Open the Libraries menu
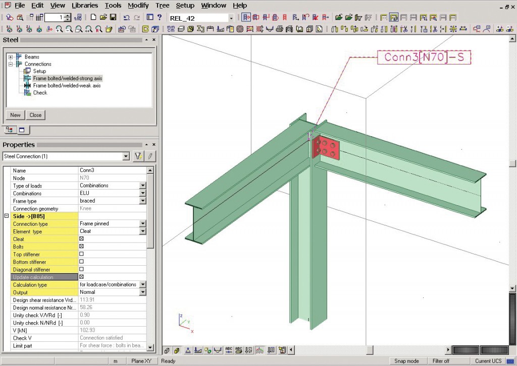Viewport: 517px width, 366px height. pos(84,5)
